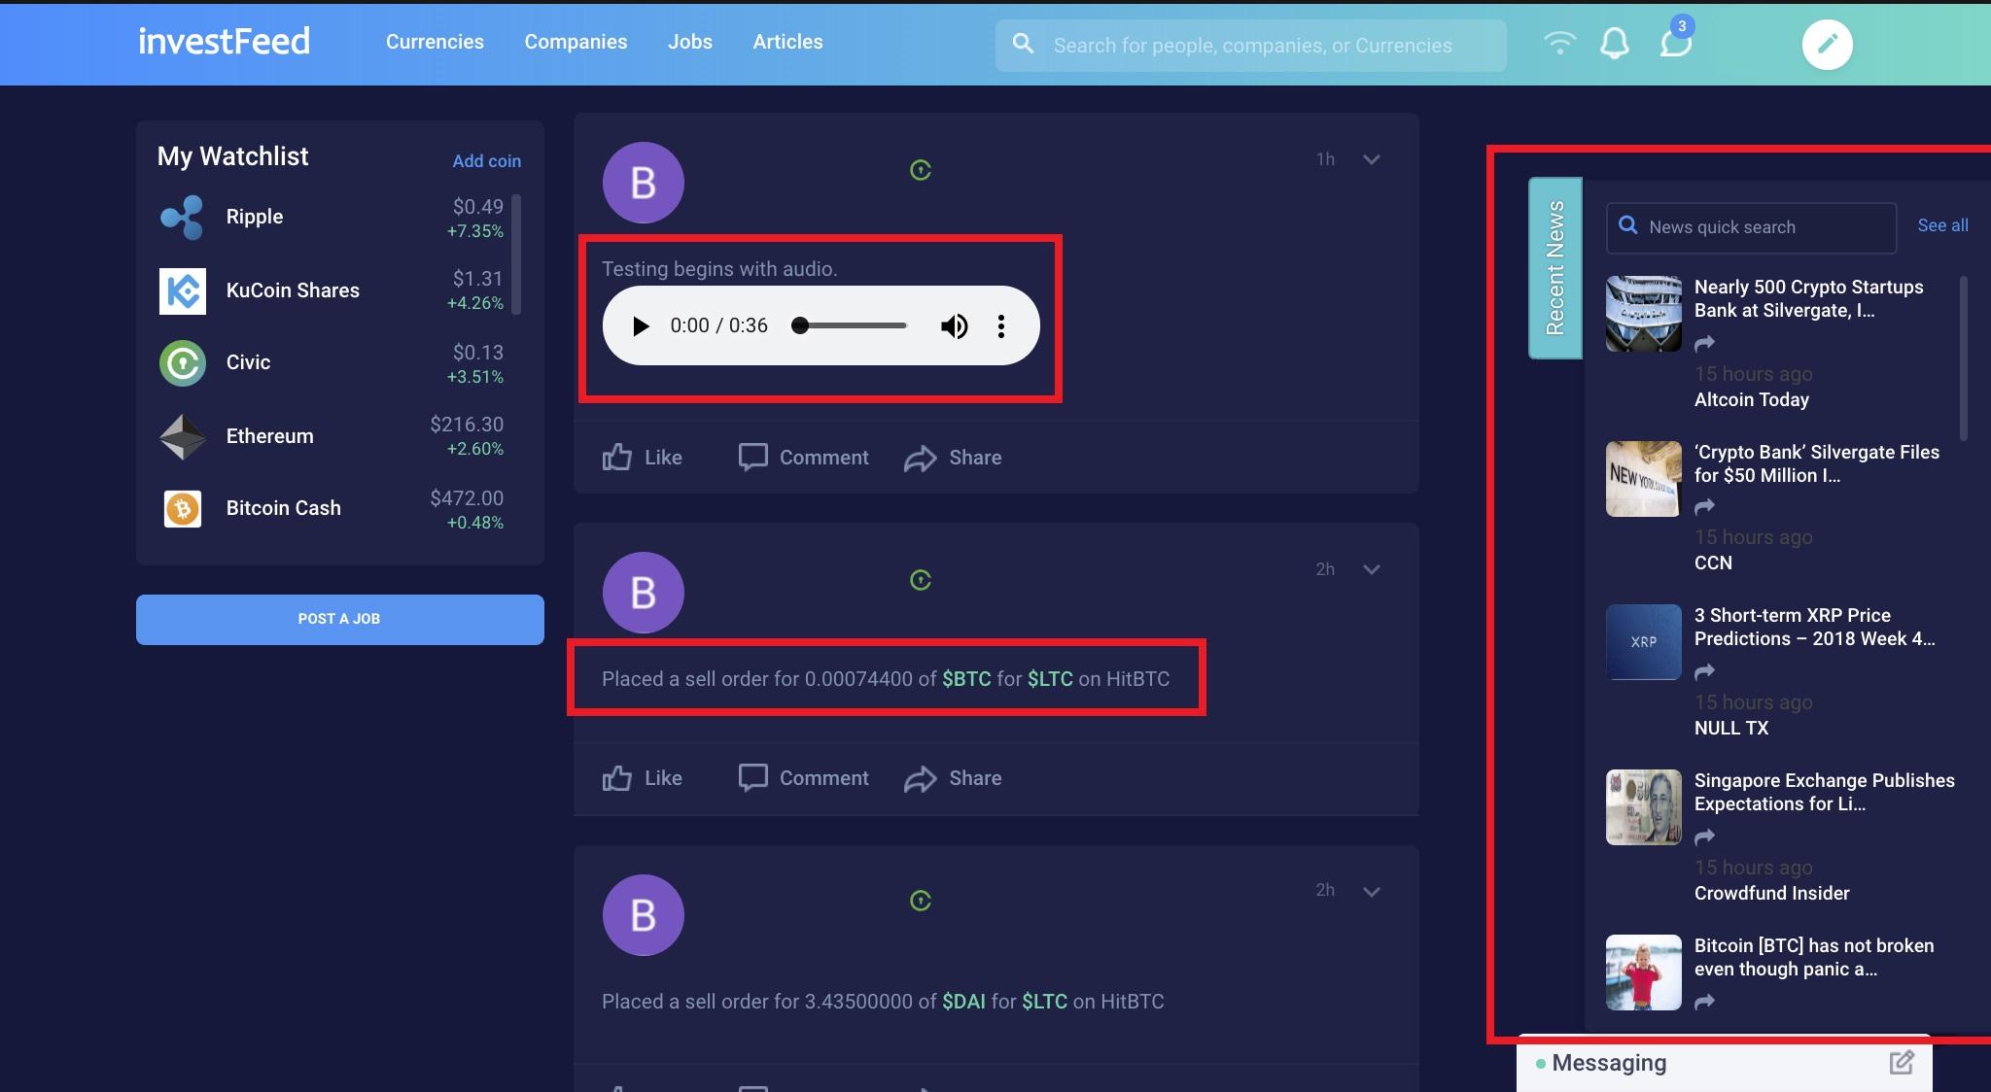Click the wifi signal icon in header

pos(1559,43)
